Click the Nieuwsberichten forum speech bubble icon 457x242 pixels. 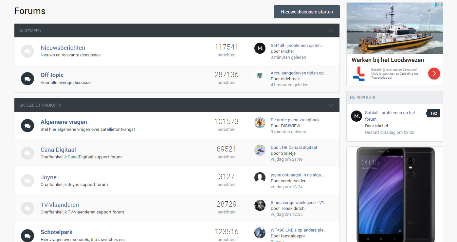click(27, 51)
